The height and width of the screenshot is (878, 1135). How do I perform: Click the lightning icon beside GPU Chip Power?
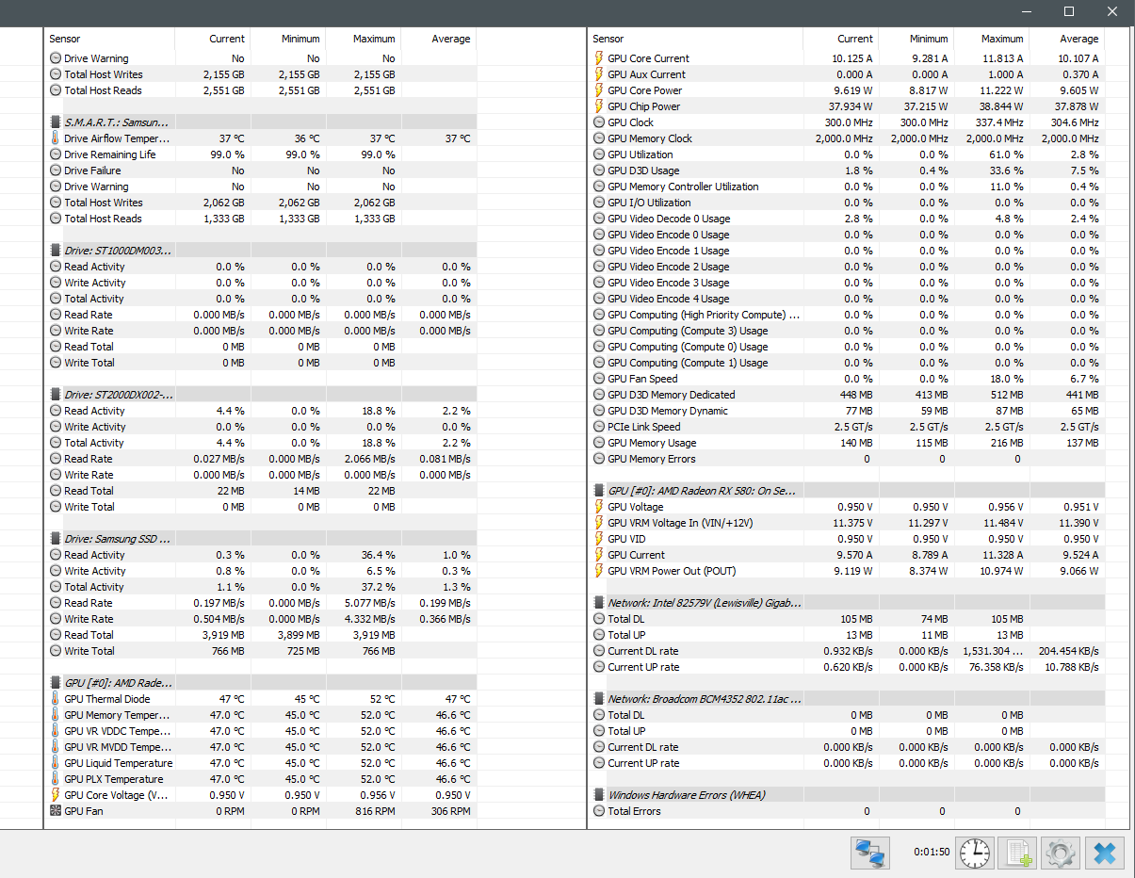tap(599, 106)
